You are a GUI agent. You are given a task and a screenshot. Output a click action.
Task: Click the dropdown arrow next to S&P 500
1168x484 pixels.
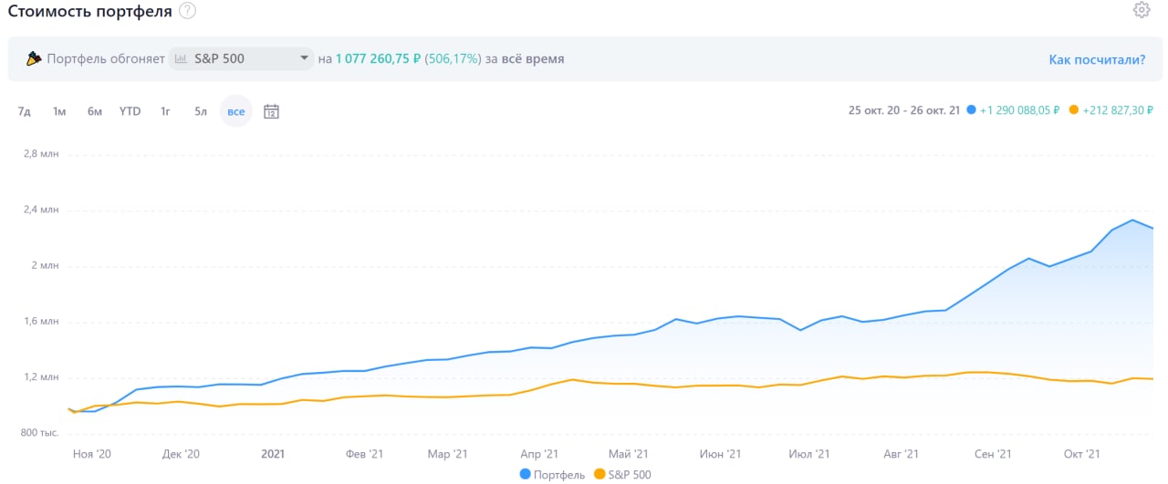[x=304, y=59]
